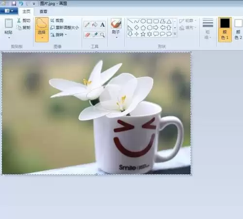Select the white Color 2 swatch
Screen dimensions: 243x219
(239, 29)
